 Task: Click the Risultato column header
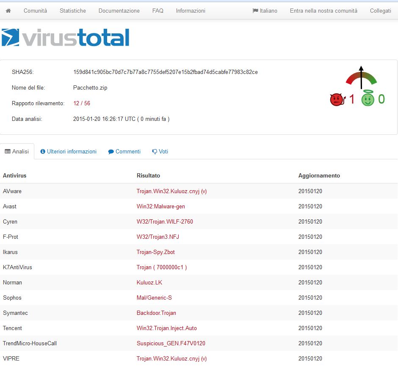coord(148,175)
